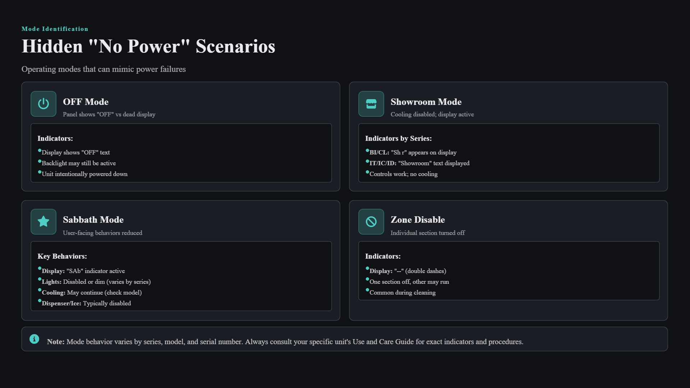Viewport: 690px width, 388px height.
Task: Click the Sabbath Mode star icon
Action: pos(43,222)
